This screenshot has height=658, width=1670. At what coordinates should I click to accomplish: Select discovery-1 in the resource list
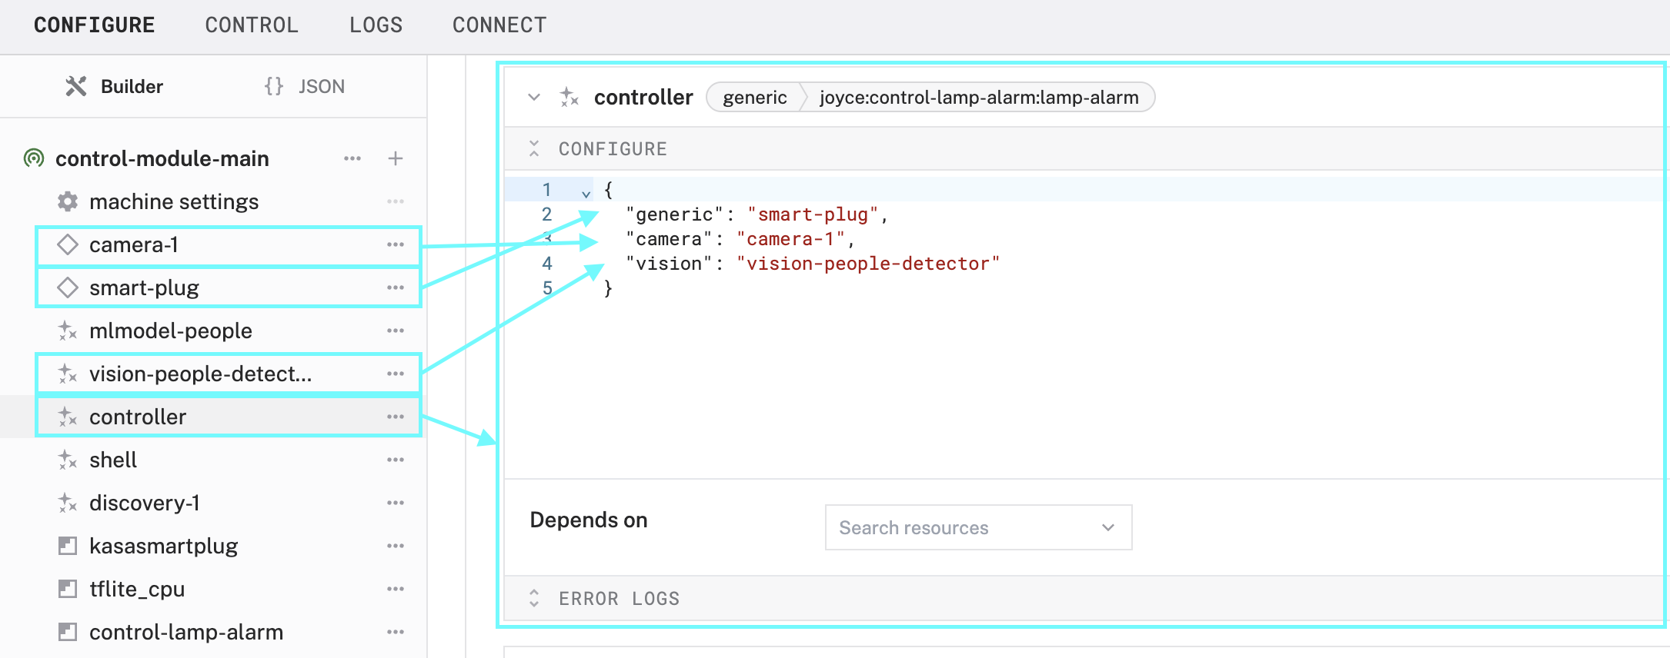tap(145, 503)
